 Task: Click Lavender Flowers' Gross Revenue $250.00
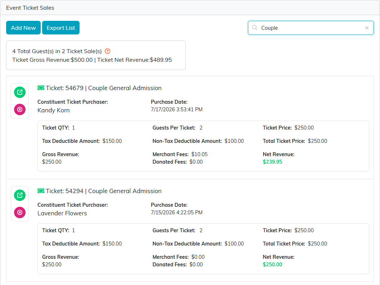click(51, 265)
